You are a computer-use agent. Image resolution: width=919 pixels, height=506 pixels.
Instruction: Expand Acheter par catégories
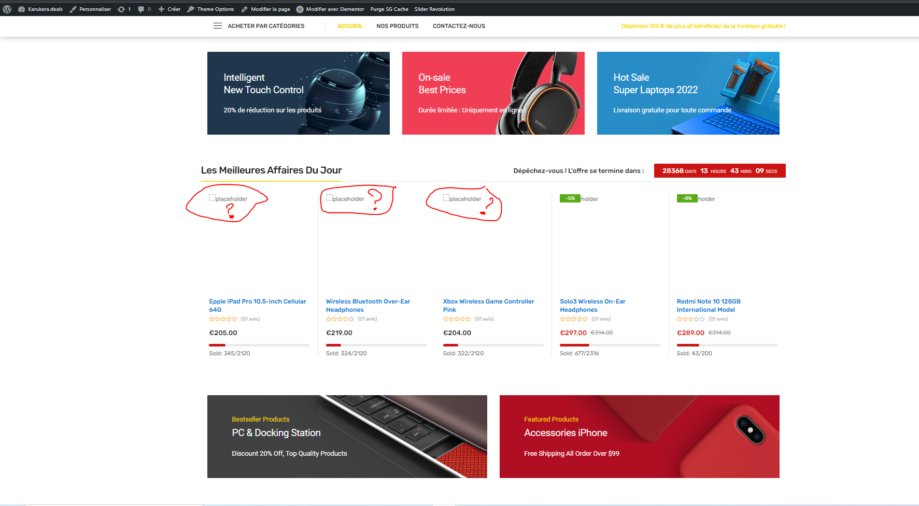point(266,26)
